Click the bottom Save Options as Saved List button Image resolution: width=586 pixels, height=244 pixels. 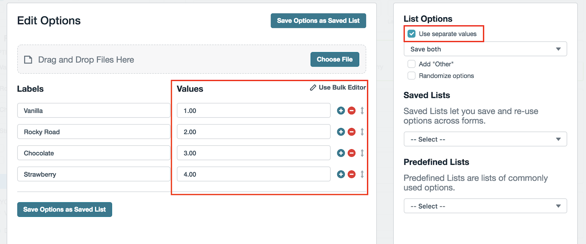click(x=64, y=210)
